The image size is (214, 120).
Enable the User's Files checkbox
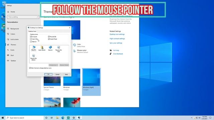[x=31, y=39]
